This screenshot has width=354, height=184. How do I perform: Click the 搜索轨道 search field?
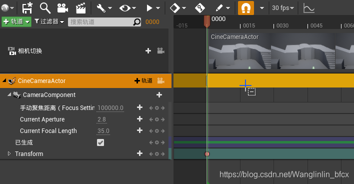tap(104, 22)
